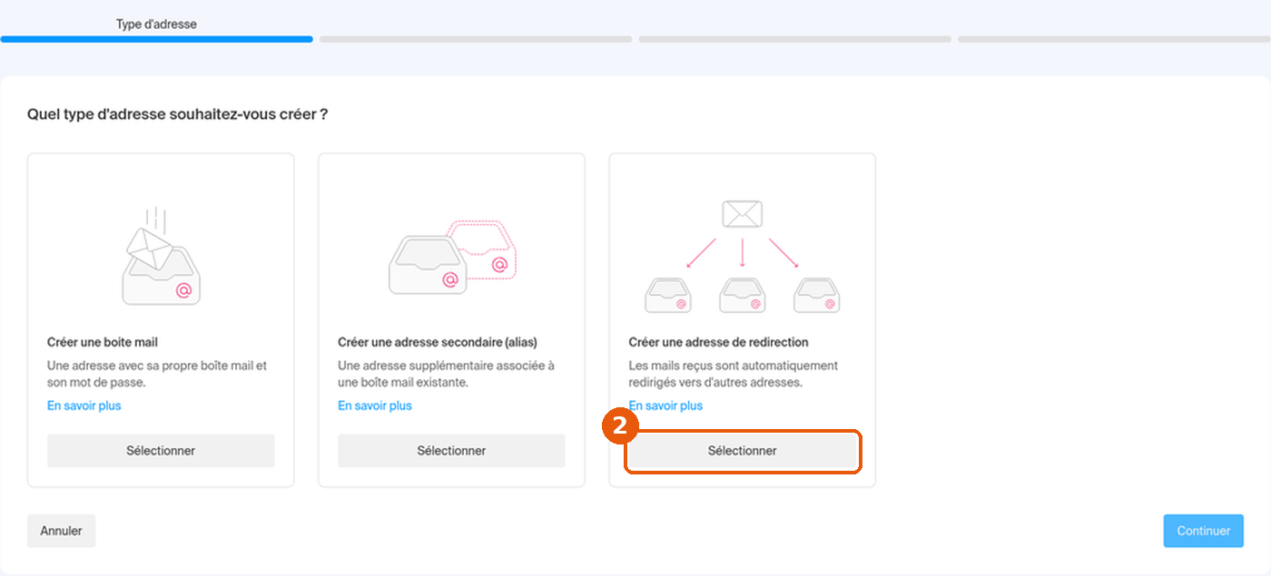
Task: Click the 'Créer une boîte mail' title
Action: pyautogui.click(x=103, y=342)
